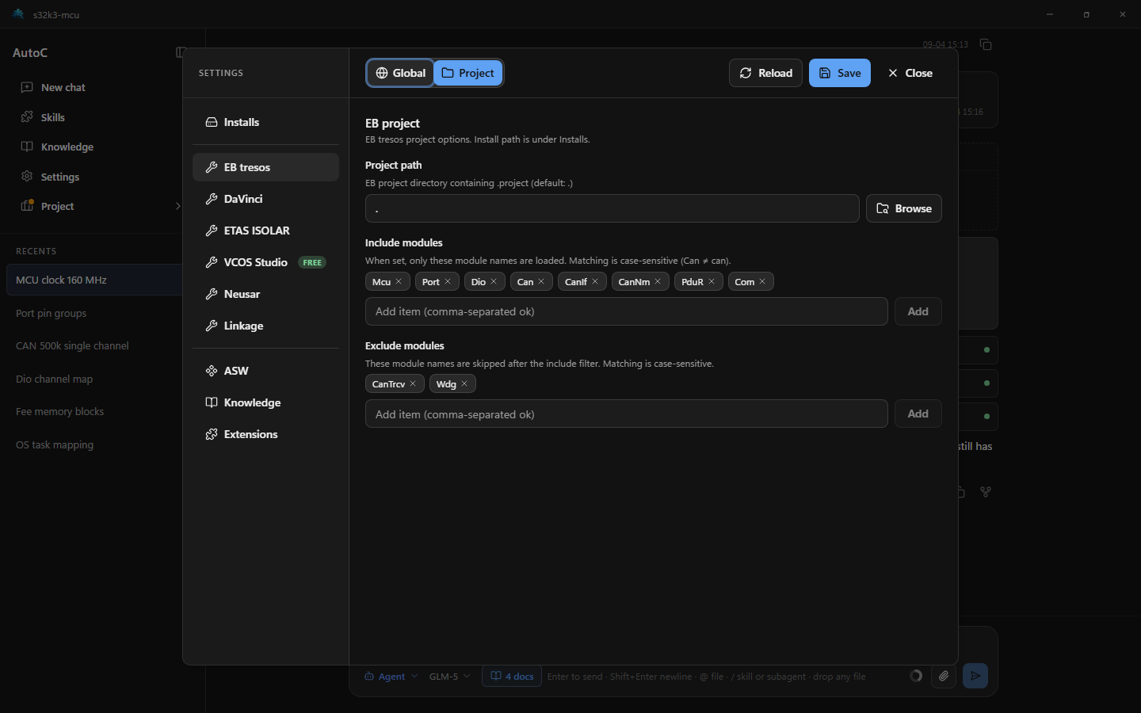Viewport: 1141px width, 713px height.
Task: Remove the Can include module chip
Action: coord(541,281)
